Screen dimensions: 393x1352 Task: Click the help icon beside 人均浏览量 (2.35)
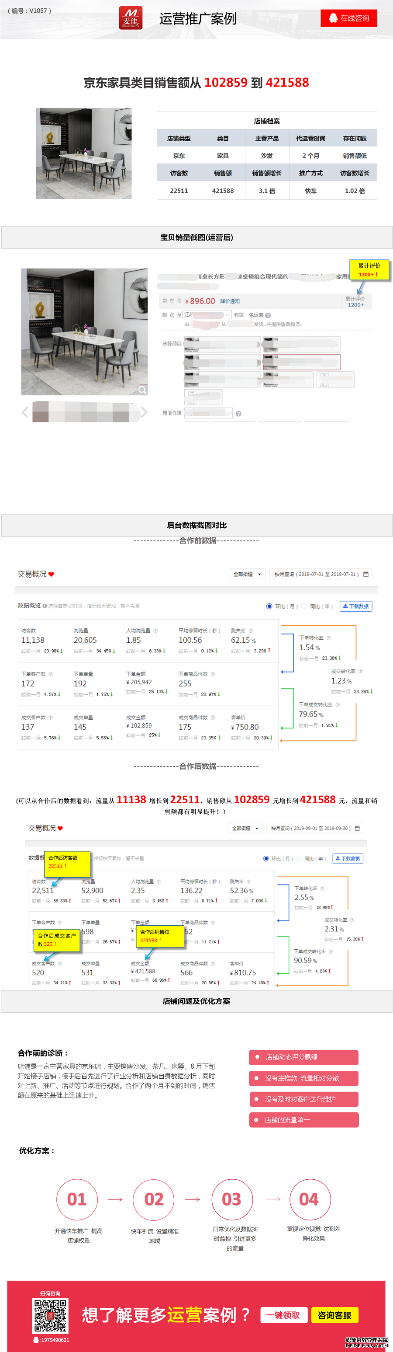point(158,882)
